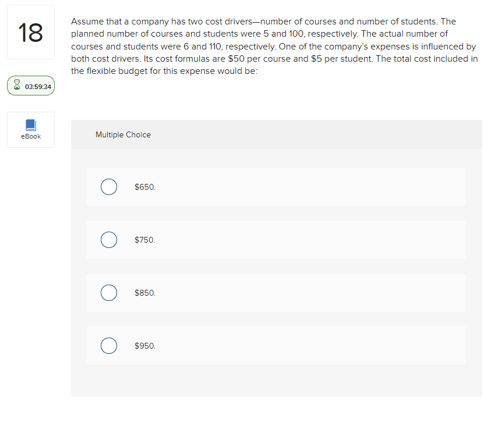
Task: Click the question prompt paragraph
Action: (x=274, y=46)
